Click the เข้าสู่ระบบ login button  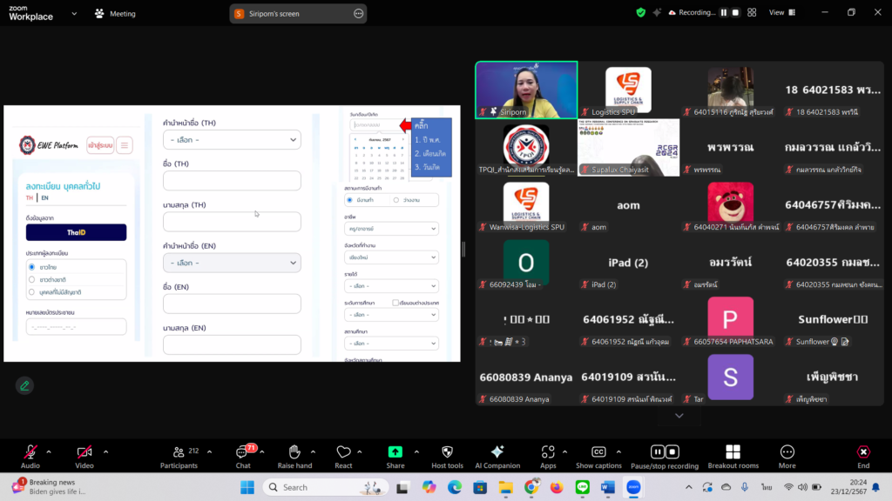pos(100,145)
